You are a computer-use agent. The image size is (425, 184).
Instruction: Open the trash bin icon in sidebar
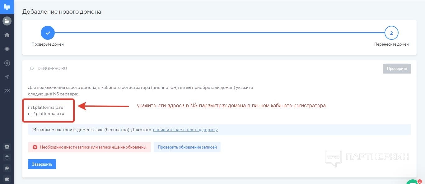click(7, 157)
